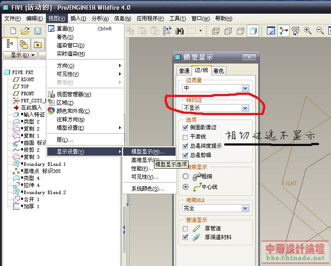Enable the 厚管道 checkbox

pyautogui.click(x=185, y=229)
